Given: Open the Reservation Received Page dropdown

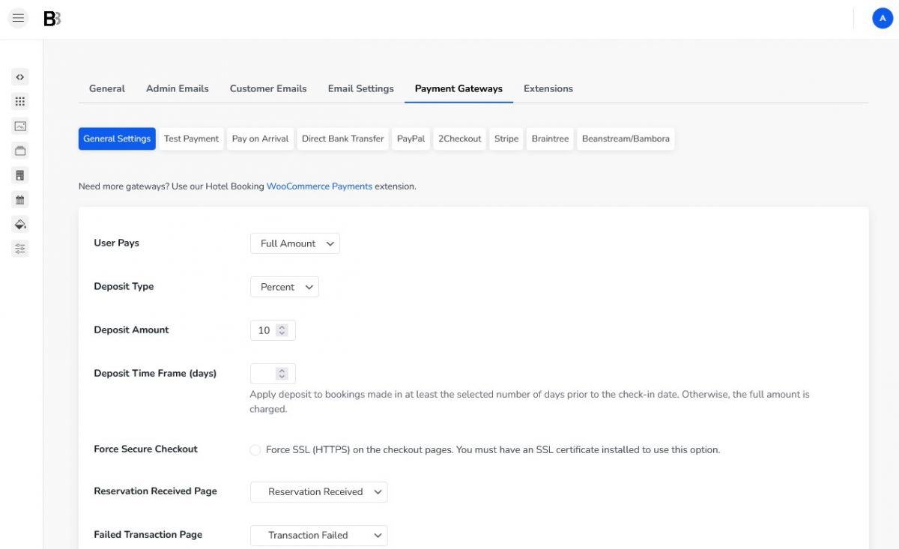Looking at the screenshot, I should click(x=318, y=491).
